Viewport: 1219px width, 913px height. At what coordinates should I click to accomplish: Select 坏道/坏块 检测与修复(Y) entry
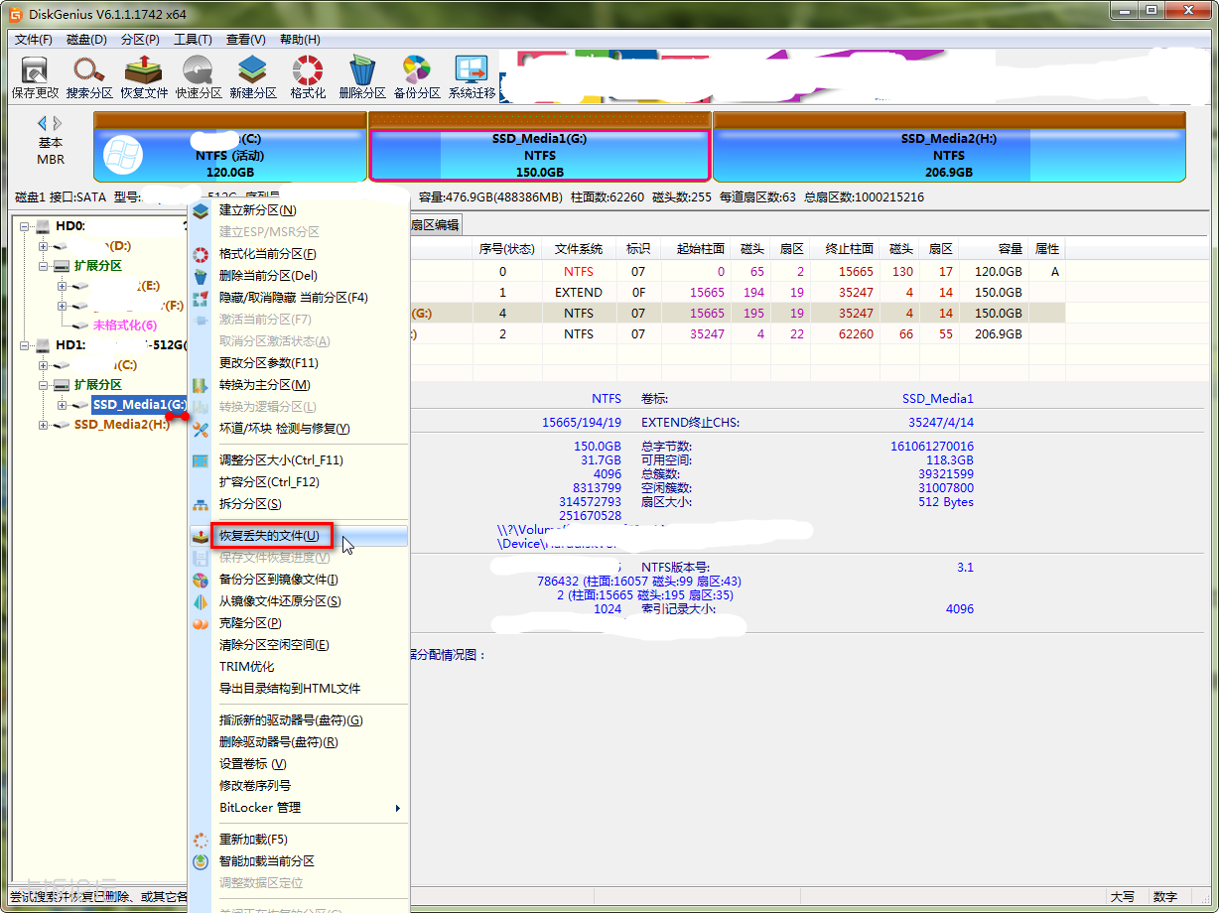pos(299,429)
